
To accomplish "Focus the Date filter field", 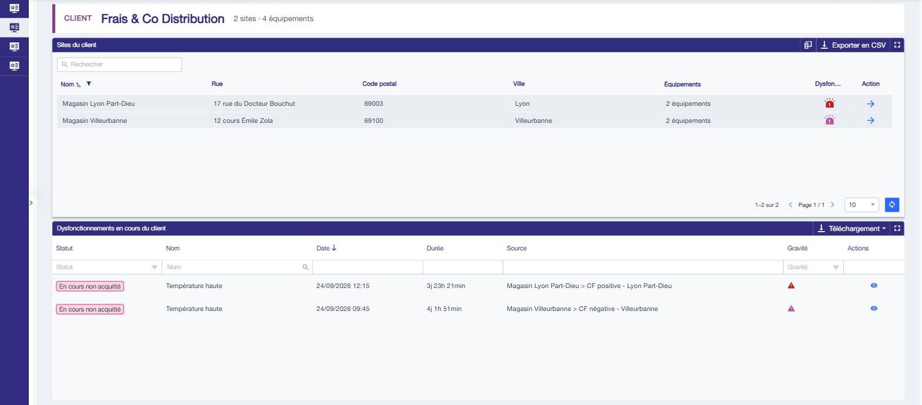I will [x=368, y=267].
